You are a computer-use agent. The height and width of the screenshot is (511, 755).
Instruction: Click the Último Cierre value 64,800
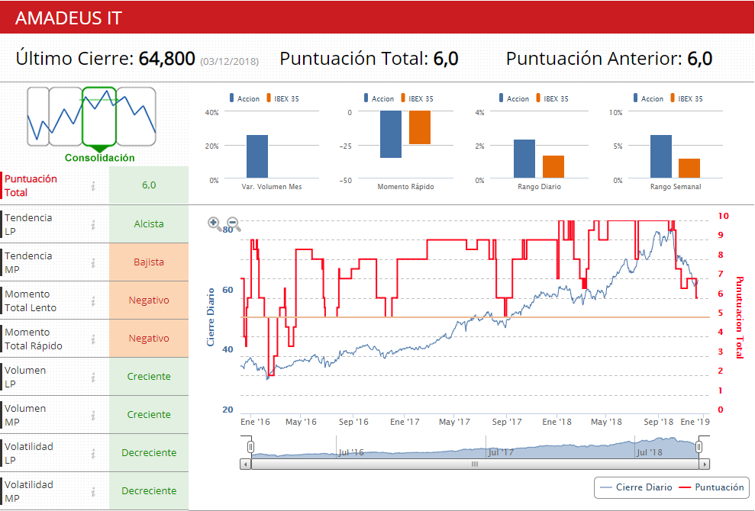pyautogui.click(x=167, y=59)
